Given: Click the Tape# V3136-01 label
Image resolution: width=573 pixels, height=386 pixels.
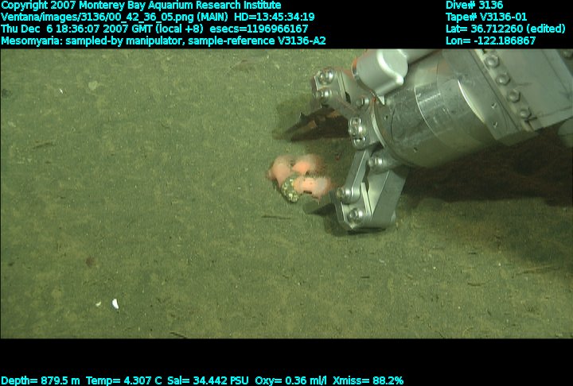Looking at the screenshot, I should pyautogui.click(x=486, y=17).
